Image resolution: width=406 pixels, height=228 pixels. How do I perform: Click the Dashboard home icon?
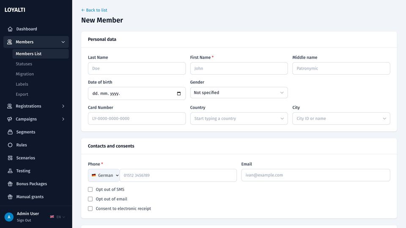(10, 29)
